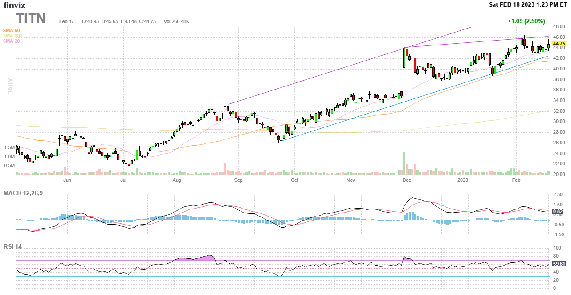This screenshot has height=295, width=571.
Task: Click the yellow 44.75 current price tag
Action: pyautogui.click(x=559, y=44)
